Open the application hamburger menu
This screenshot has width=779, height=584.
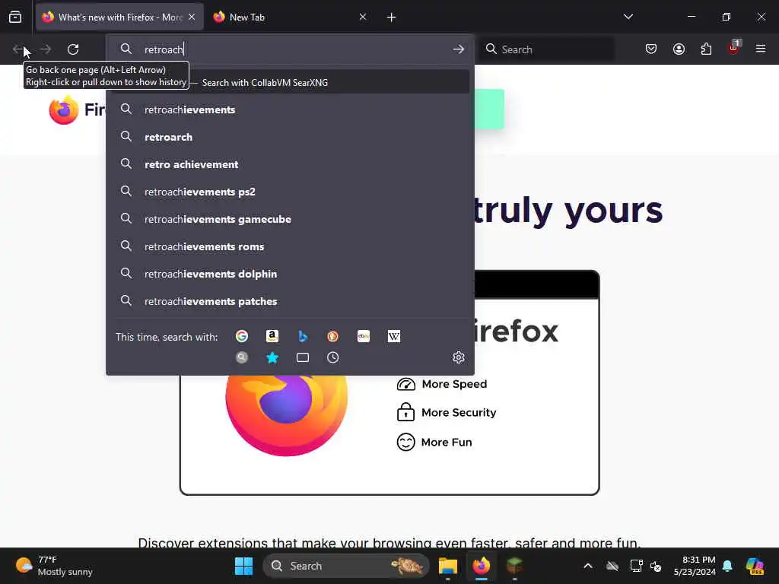(x=761, y=49)
